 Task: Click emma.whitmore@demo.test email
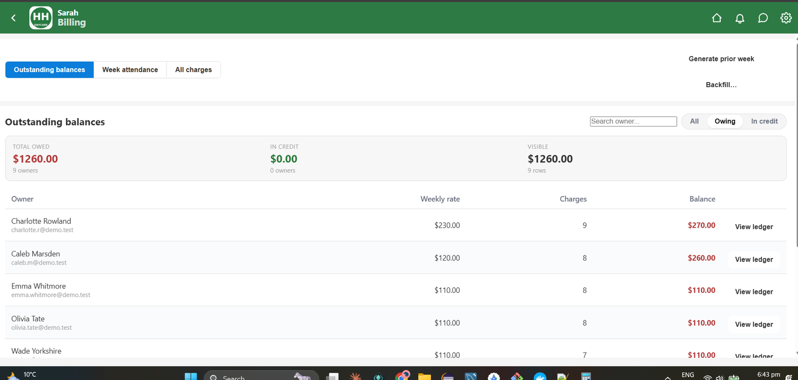[51, 295]
